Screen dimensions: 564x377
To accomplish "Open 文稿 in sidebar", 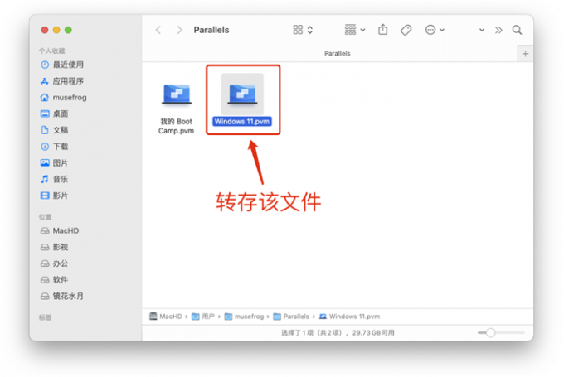I will 60,130.
